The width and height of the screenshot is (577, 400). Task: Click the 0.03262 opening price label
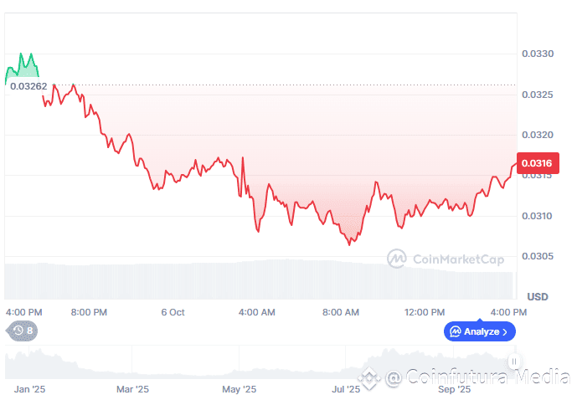28,86
